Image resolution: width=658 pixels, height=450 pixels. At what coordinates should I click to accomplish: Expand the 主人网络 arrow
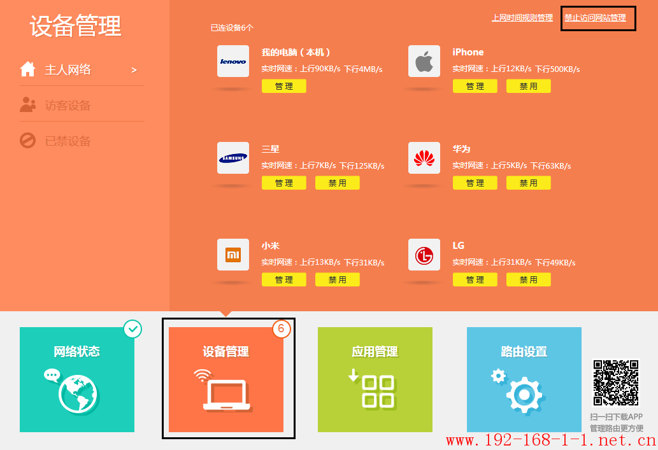click(x=134, y=70)
